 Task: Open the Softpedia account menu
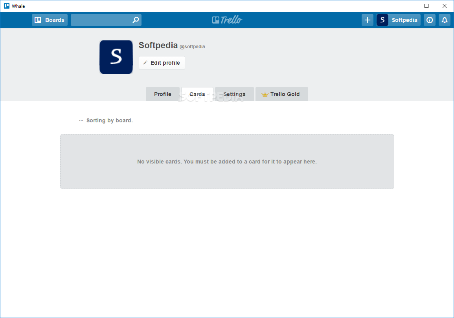[x=399, y=20]
